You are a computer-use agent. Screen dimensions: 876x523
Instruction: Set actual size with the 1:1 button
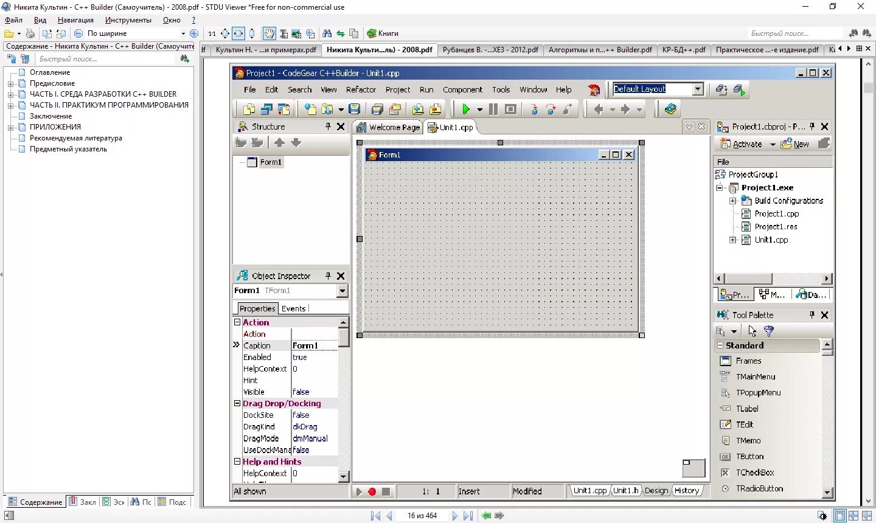coord(212,33)
